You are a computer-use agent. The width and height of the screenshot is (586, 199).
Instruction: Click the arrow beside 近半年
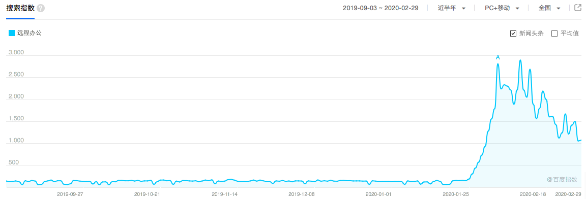463,9
